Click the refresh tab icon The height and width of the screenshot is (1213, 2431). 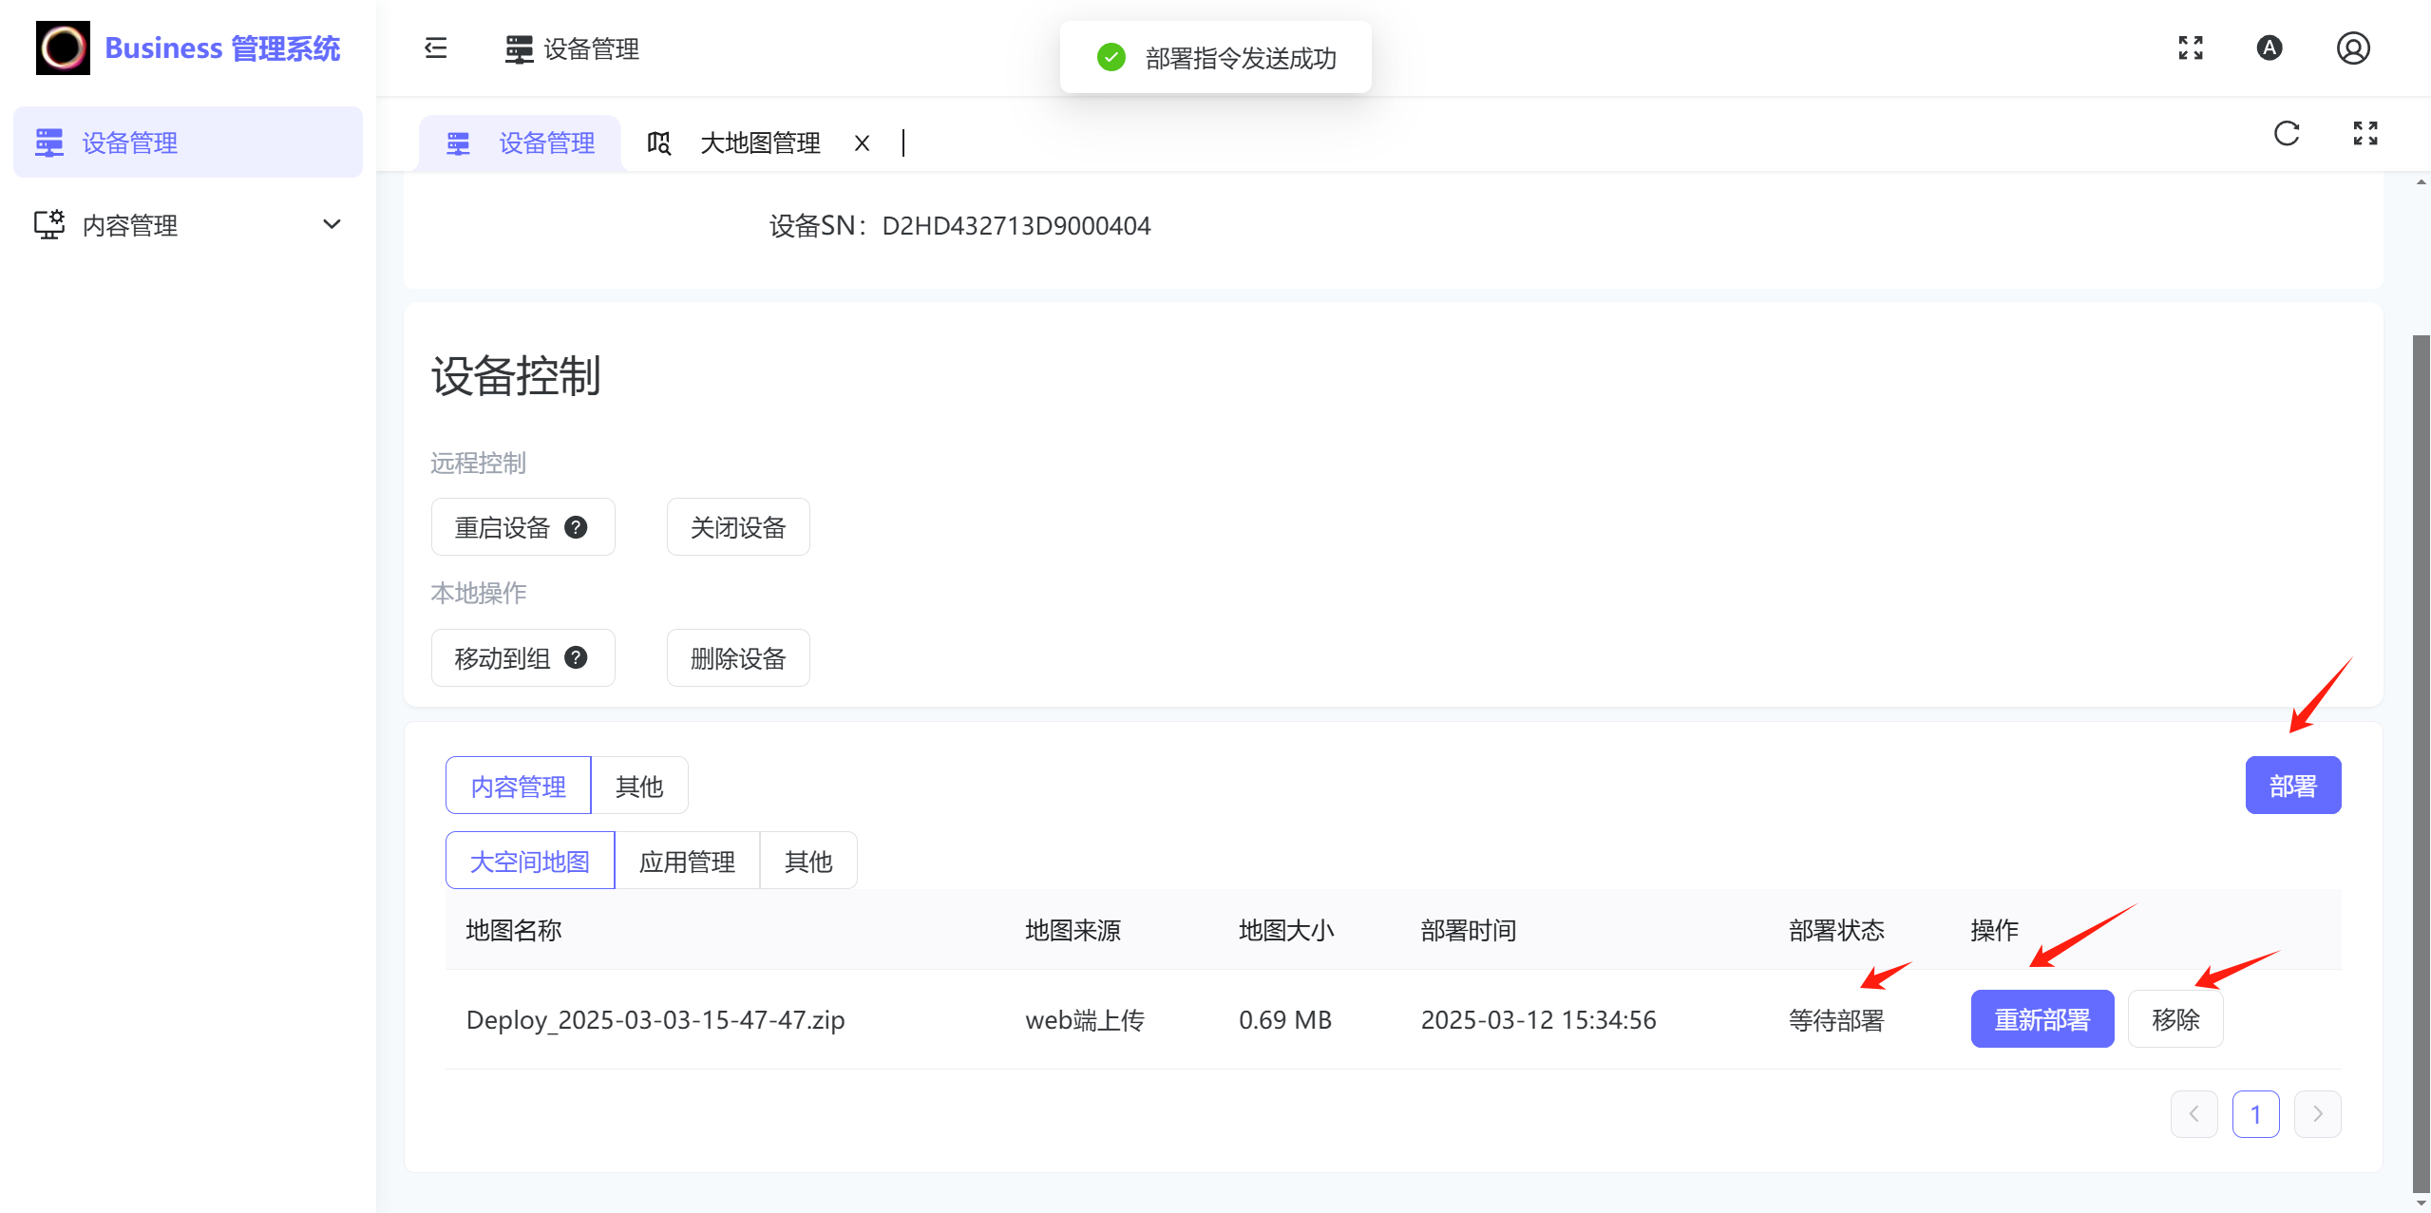[x=2287, y=134]
